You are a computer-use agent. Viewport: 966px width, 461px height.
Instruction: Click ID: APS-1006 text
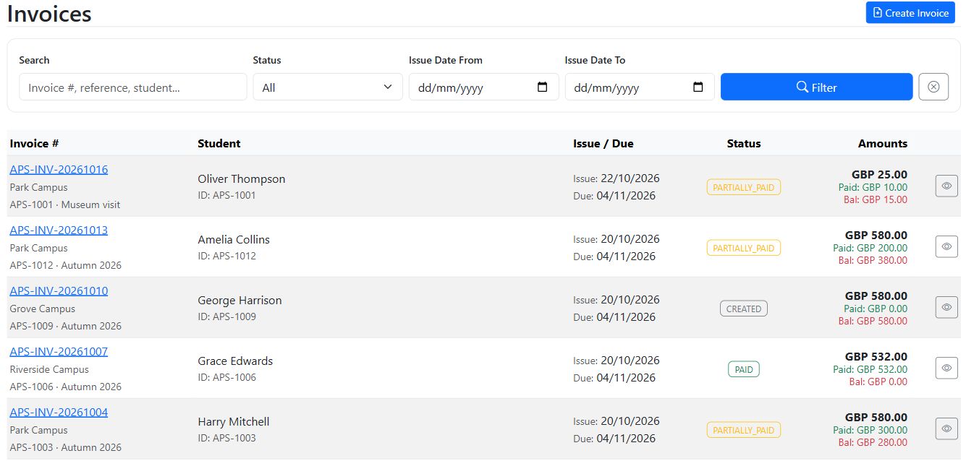[x=226, y=377]
